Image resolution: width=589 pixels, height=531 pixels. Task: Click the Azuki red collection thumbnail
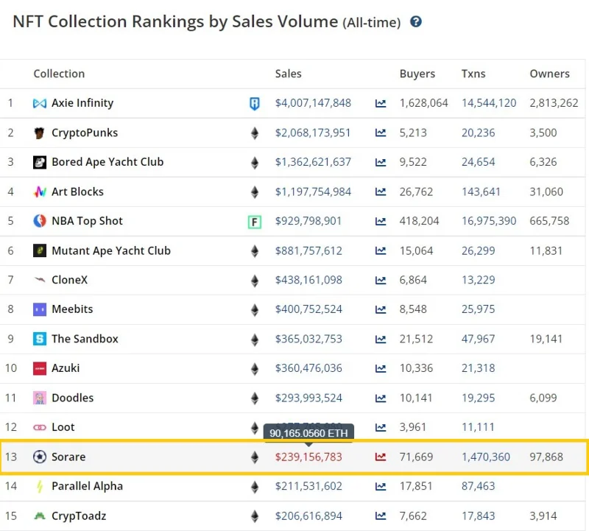tap(40, 368)
